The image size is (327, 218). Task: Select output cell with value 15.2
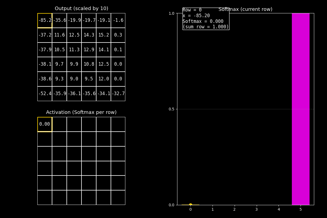coord(104,35)
